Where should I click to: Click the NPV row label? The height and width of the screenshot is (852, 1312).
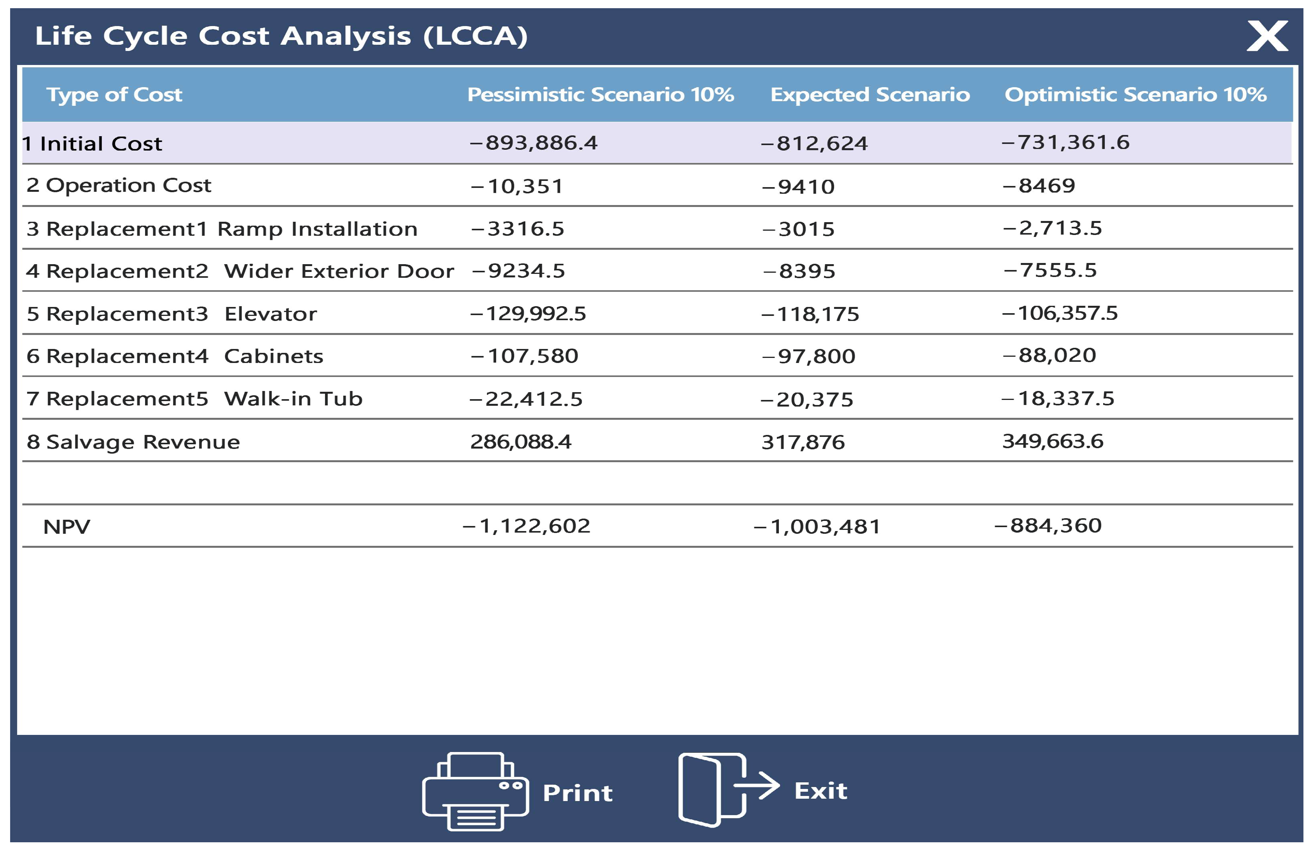(x=66, y=527)
